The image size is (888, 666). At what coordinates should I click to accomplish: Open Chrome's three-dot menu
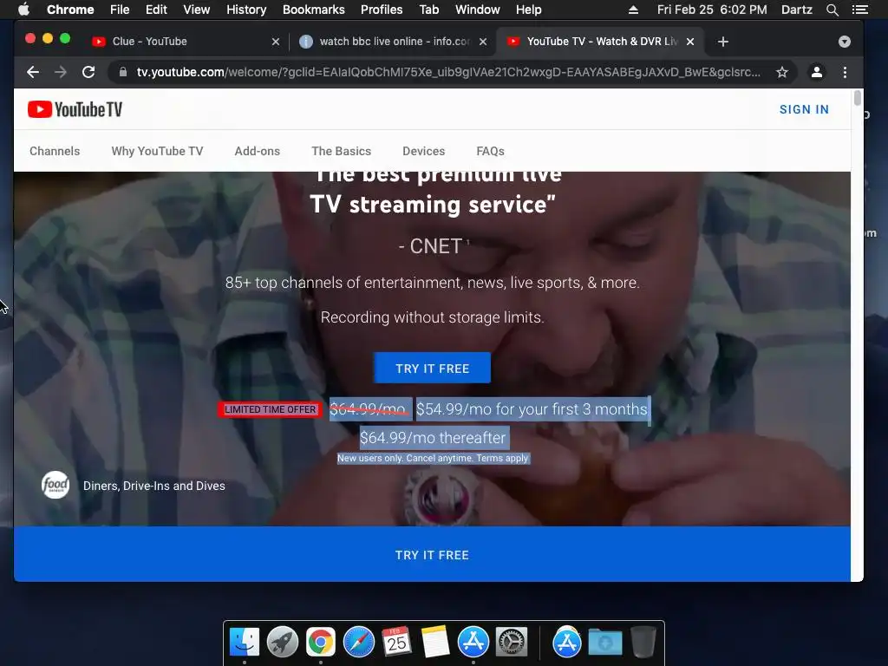coord(845,72)
